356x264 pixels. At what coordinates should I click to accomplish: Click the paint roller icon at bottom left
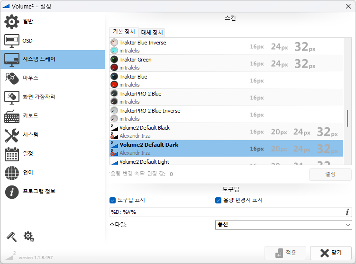[x=11, y=237]
